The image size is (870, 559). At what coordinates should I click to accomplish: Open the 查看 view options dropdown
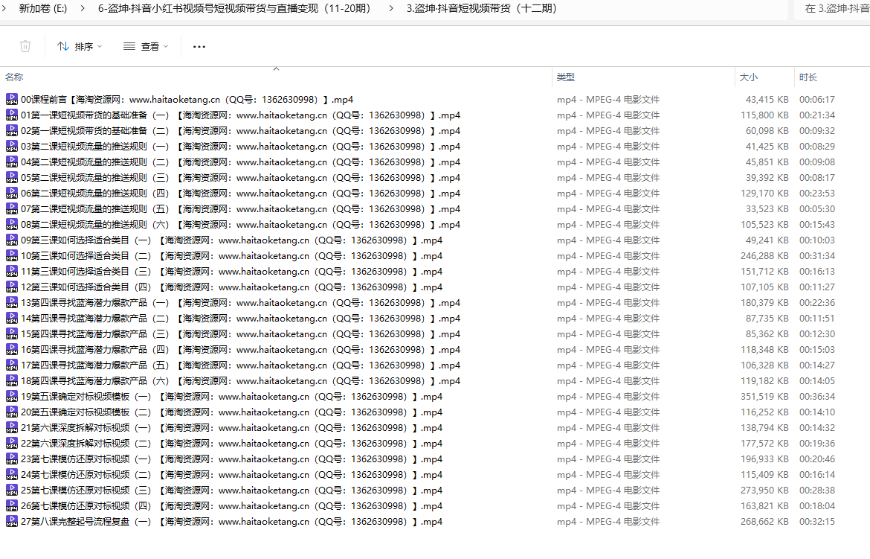coord(146,46)
